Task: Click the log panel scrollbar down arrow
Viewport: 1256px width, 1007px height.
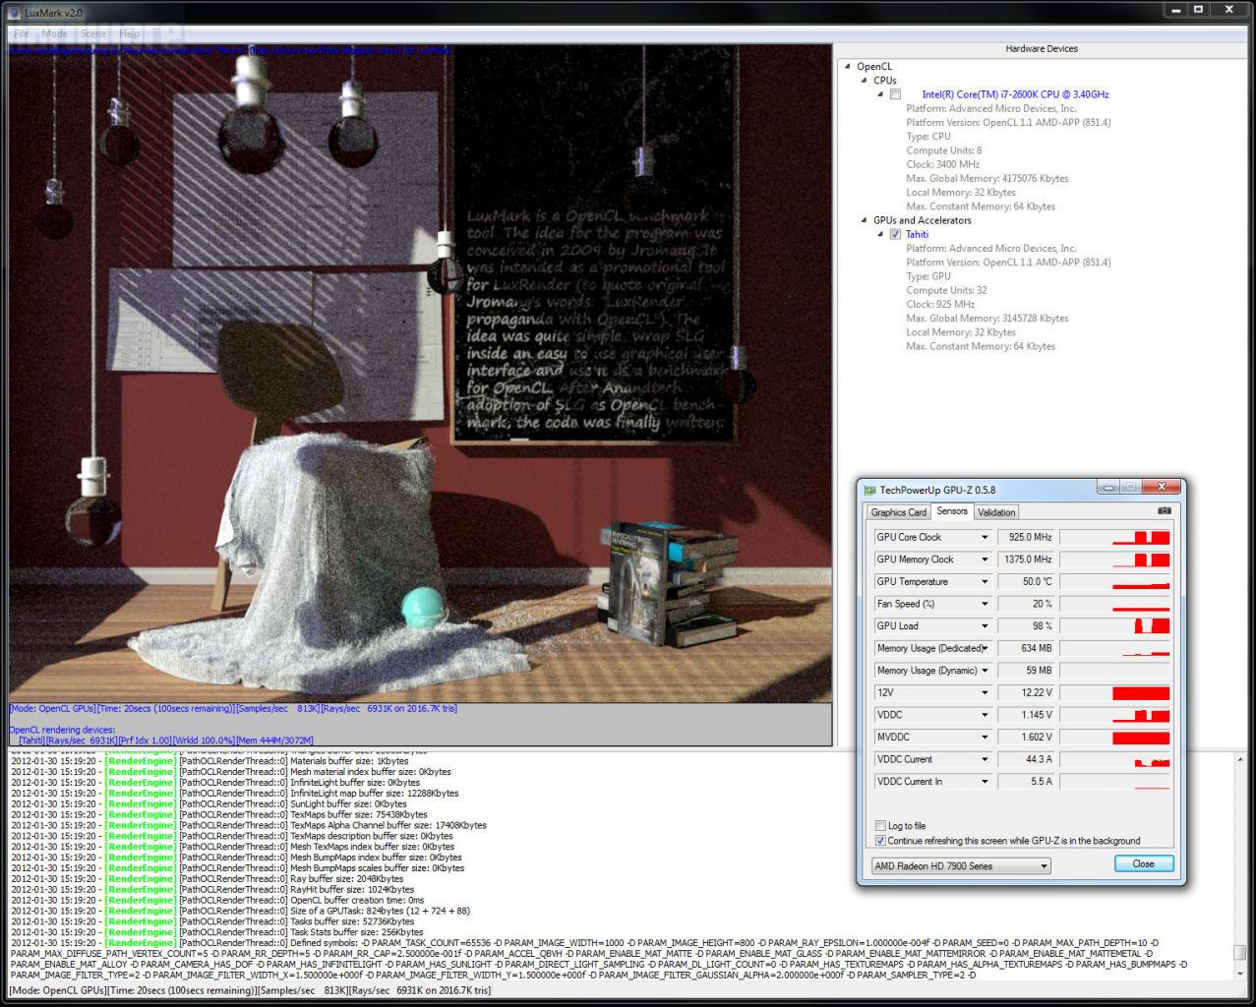Action: [1239, 974]
